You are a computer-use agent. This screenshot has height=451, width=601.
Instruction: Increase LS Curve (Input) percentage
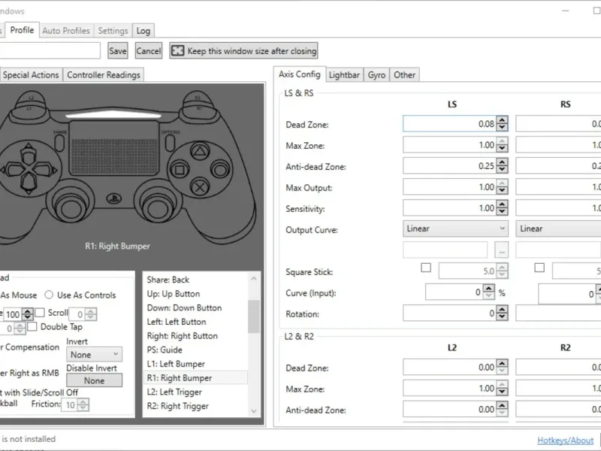tap(489, 289)
